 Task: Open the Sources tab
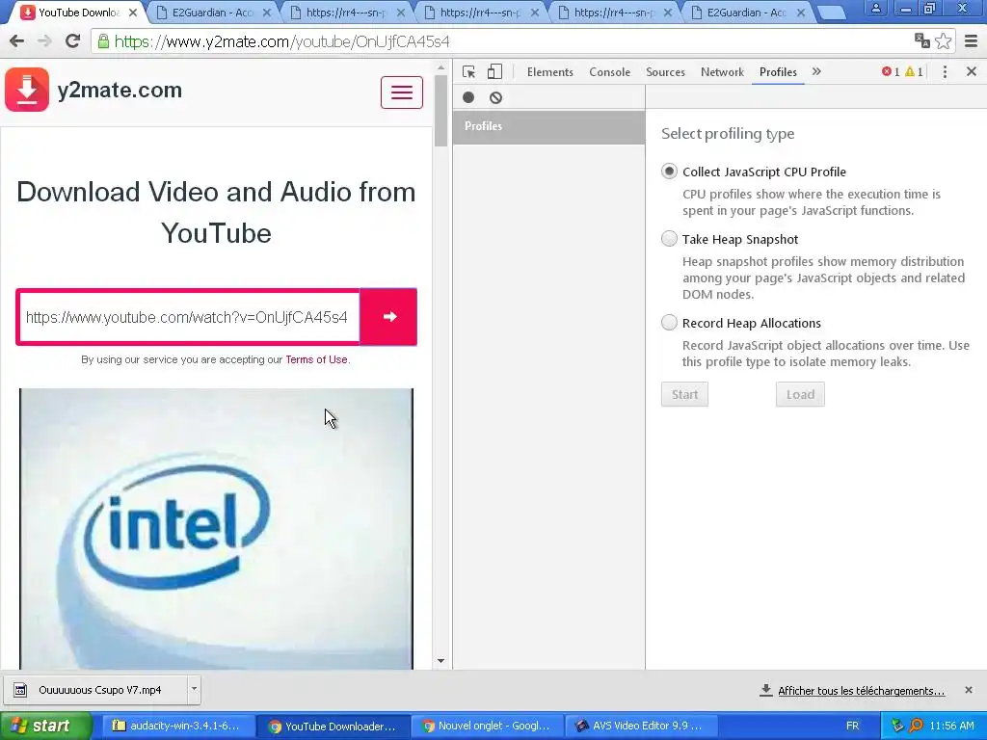pos(665,72)
